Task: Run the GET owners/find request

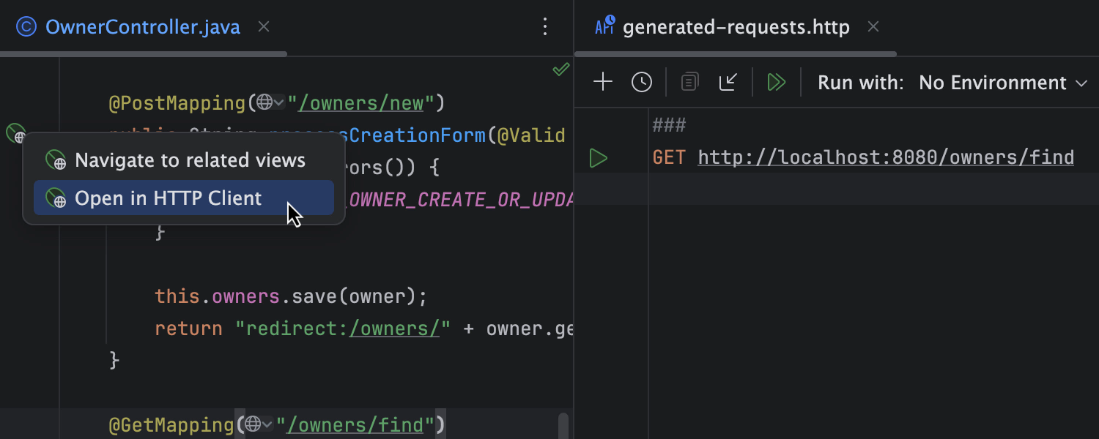Action: tap(599, 157)
